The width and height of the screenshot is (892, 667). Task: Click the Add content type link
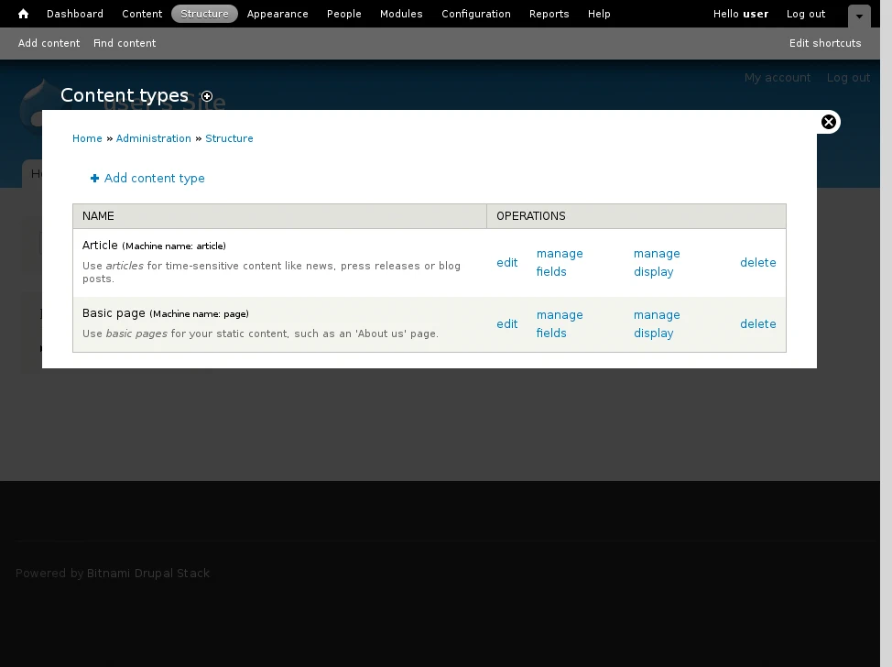pyautogui.click(x=154, y=179)
